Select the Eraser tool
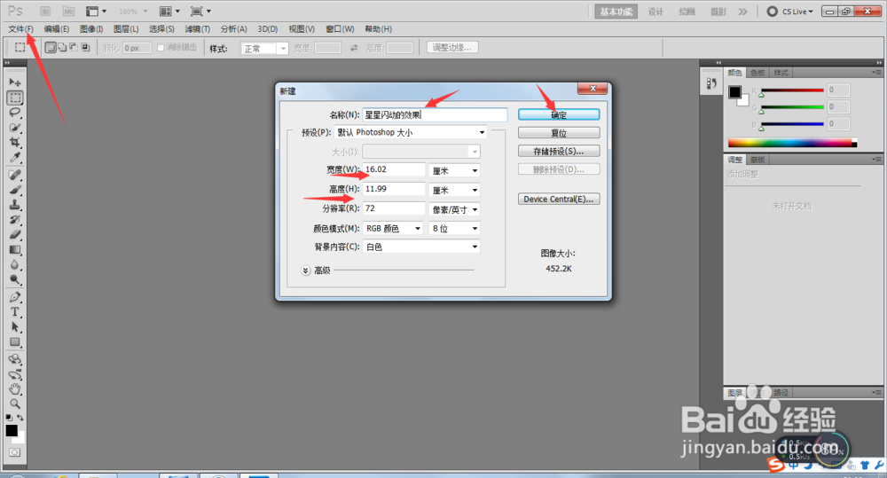 pyautogui.click(x=15, y=234)
